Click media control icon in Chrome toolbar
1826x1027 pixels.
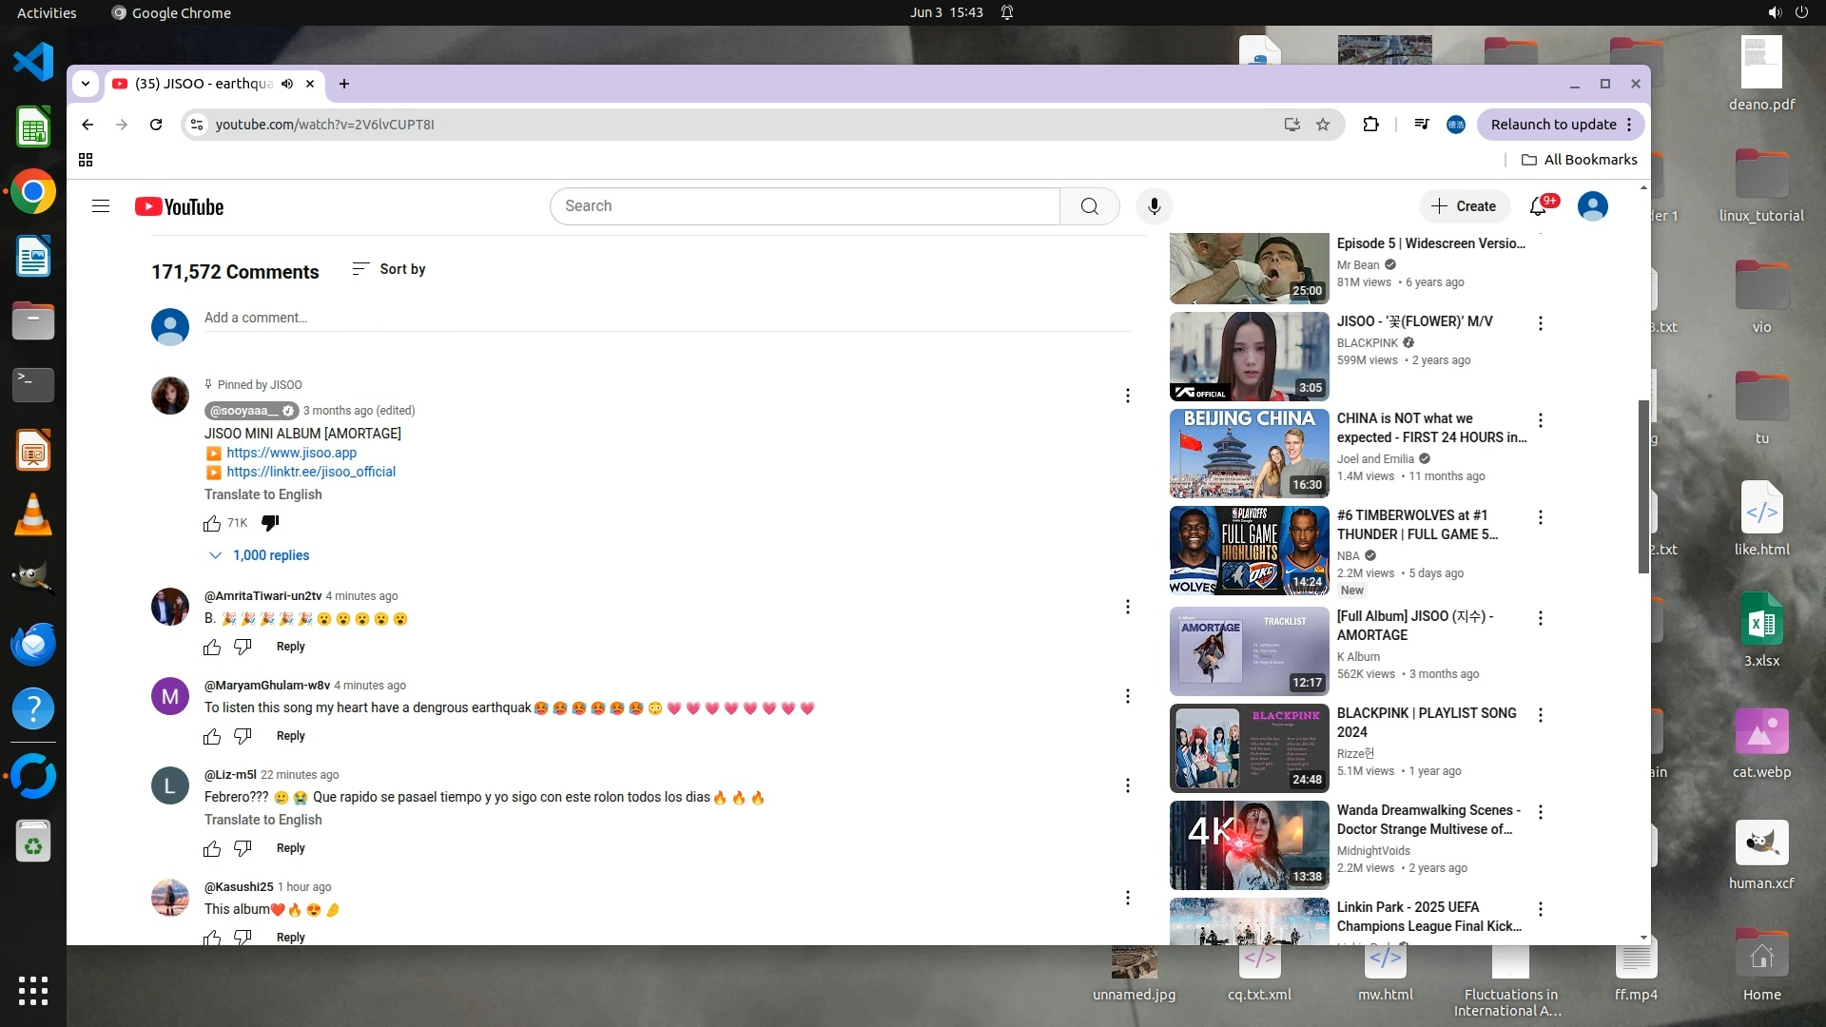coord(1422,125)
